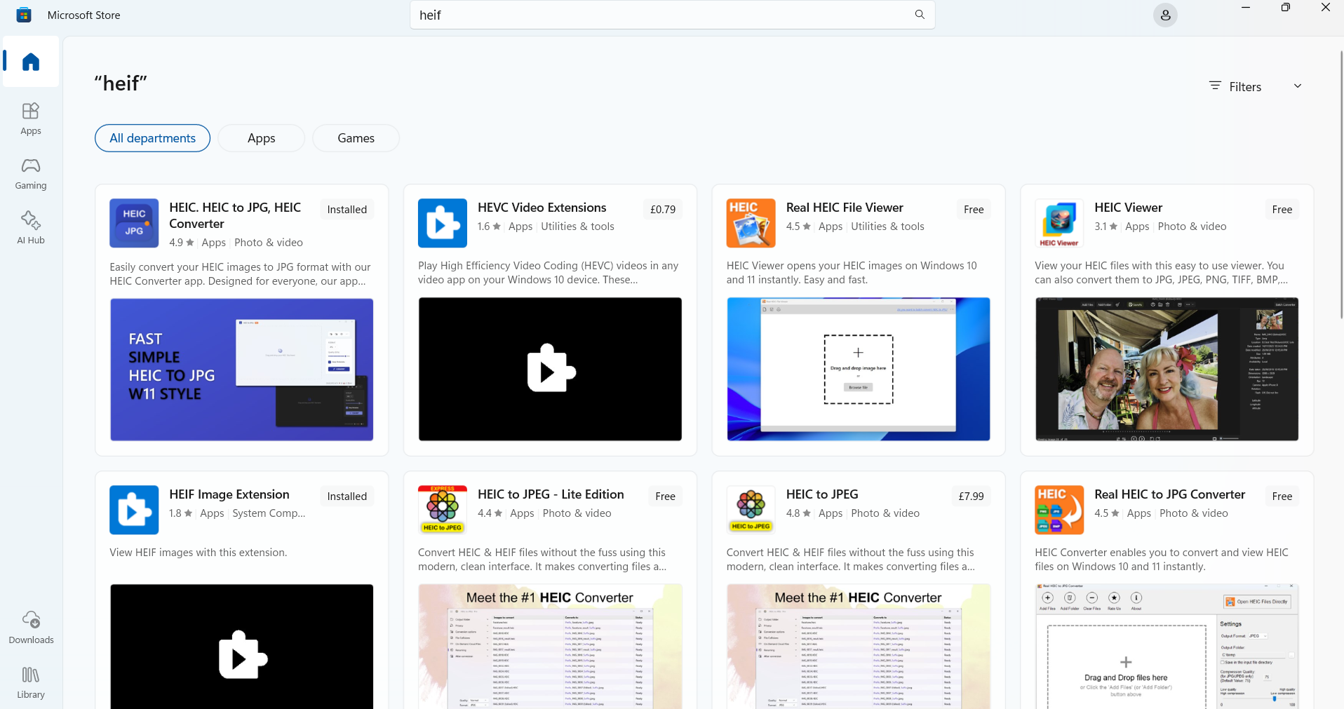Click Free button on Real HEIC to JPG Converter
Image resolution: width=1344 pixels, height=709 pixels.
tap(1282, 497)
